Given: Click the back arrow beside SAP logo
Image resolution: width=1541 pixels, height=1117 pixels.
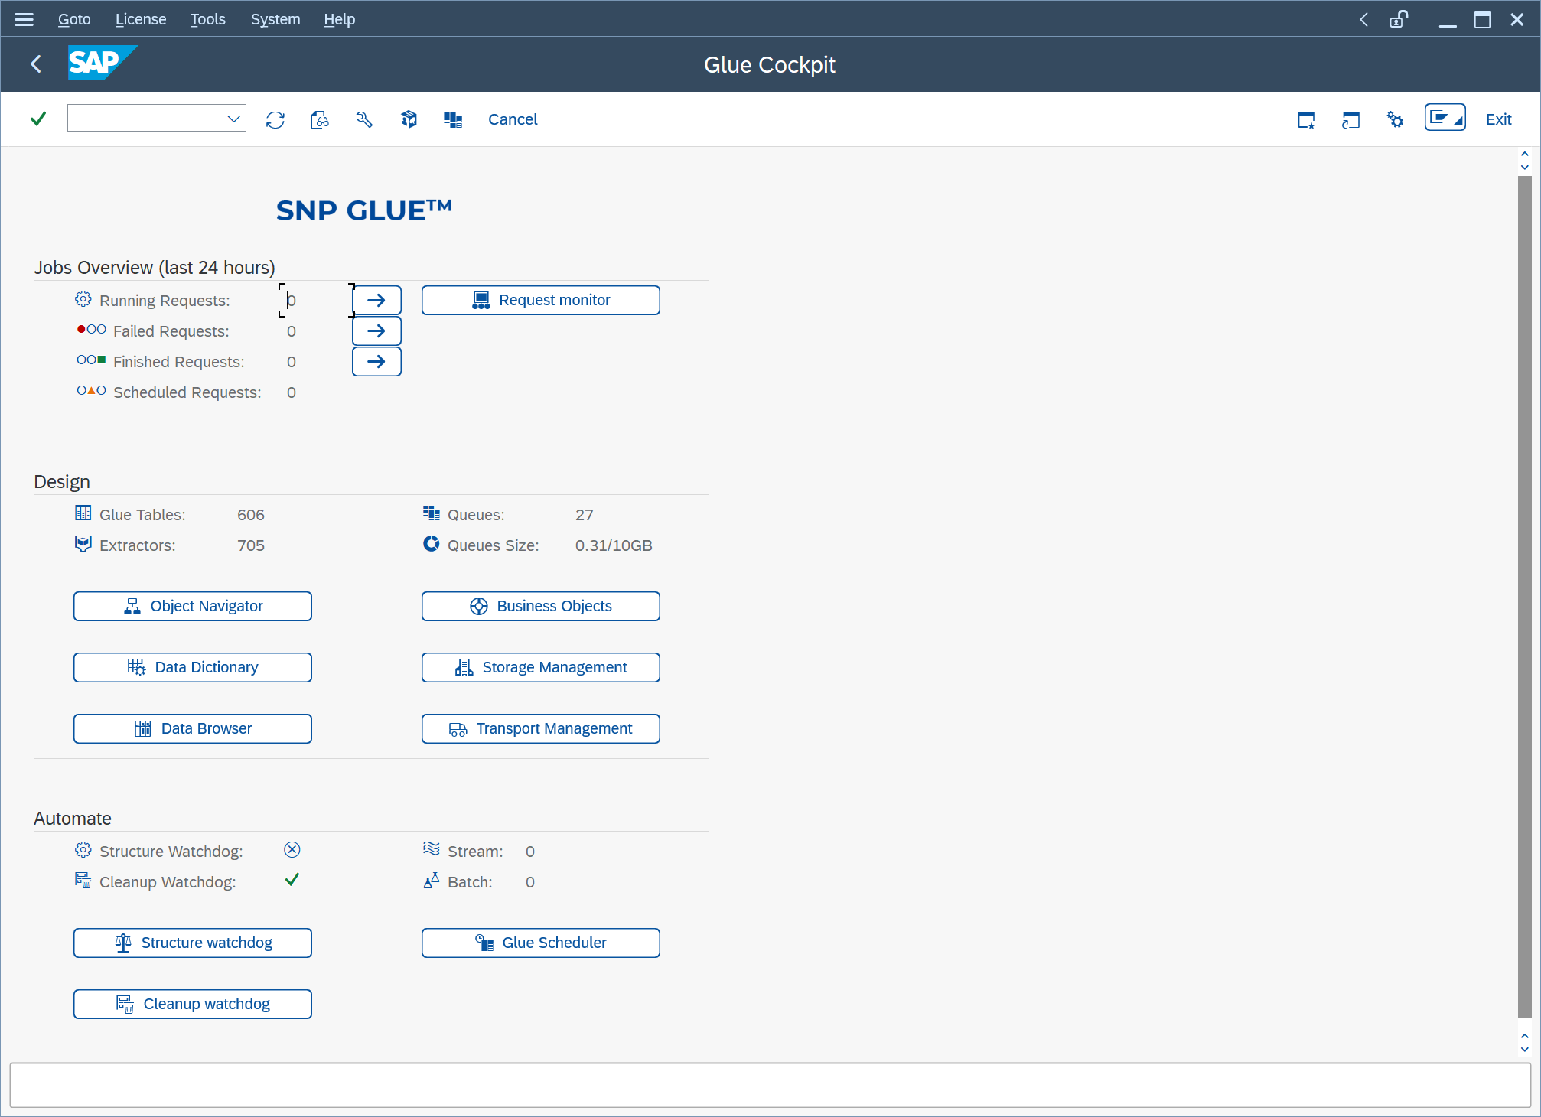Looking at the screenshot, I should (x=36, y=64).
